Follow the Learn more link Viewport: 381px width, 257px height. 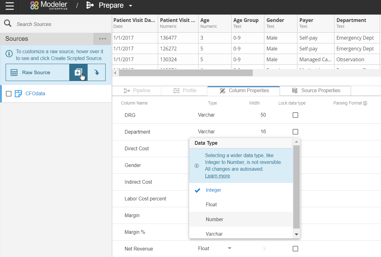217,176
